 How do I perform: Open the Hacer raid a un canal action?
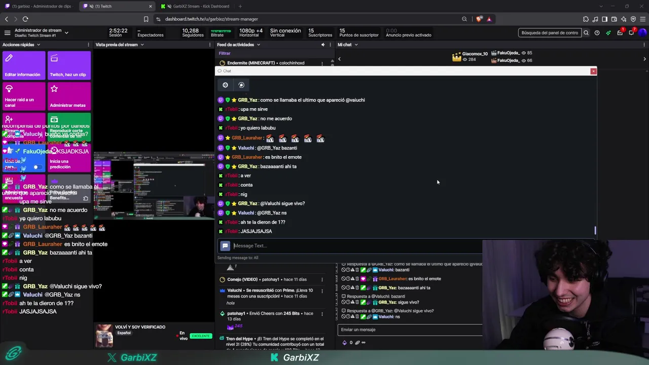23,96
